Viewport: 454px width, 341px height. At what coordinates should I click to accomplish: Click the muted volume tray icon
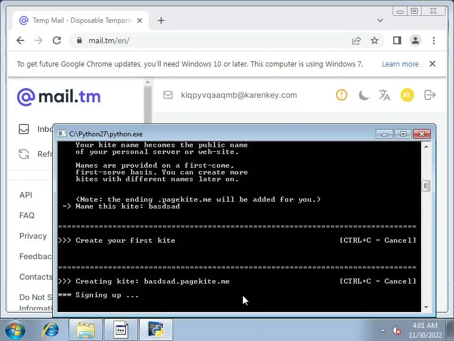pyautogui.click(x=396, y=330)
